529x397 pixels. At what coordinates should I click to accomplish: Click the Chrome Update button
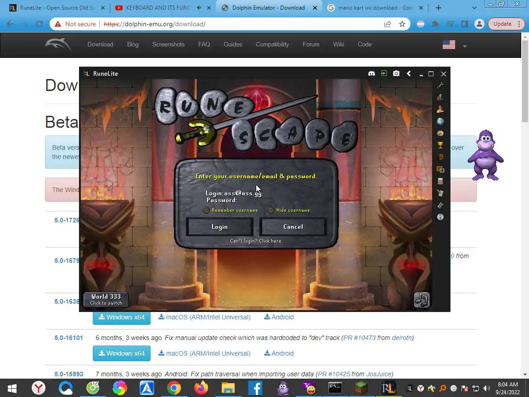(x=506, y=24)
